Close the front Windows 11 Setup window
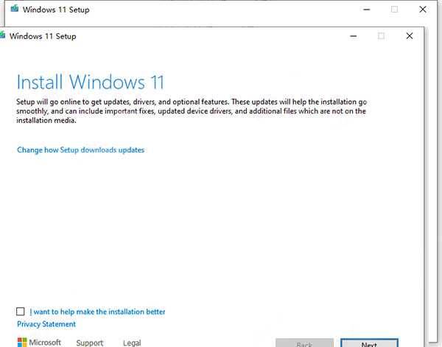 pyautogui.click(x=410, y=36)
